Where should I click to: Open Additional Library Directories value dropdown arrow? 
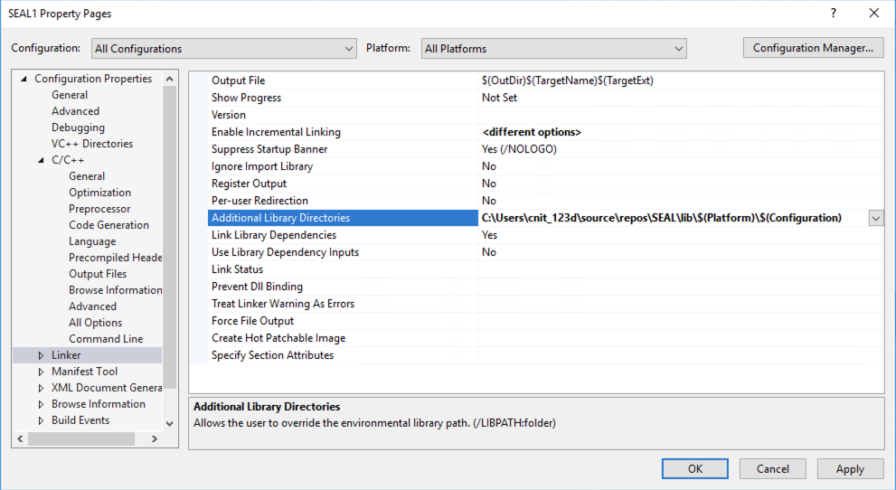pyautogui.click(x=875, y=218)
